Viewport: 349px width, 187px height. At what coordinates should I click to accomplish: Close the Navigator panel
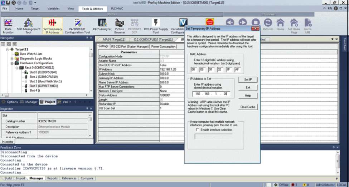click(x=91, y=38)
